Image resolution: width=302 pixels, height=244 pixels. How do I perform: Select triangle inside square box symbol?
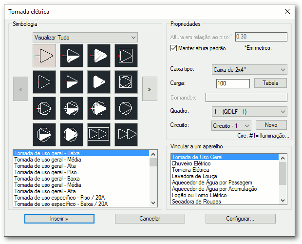pos(126,56)
